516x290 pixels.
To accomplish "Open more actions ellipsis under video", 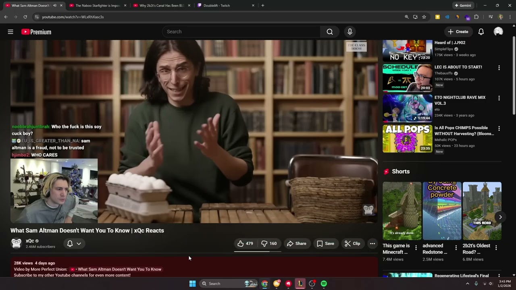I will (372, 244).
